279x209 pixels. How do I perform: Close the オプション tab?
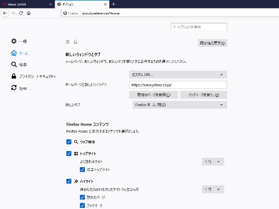[x=105, y=4]
